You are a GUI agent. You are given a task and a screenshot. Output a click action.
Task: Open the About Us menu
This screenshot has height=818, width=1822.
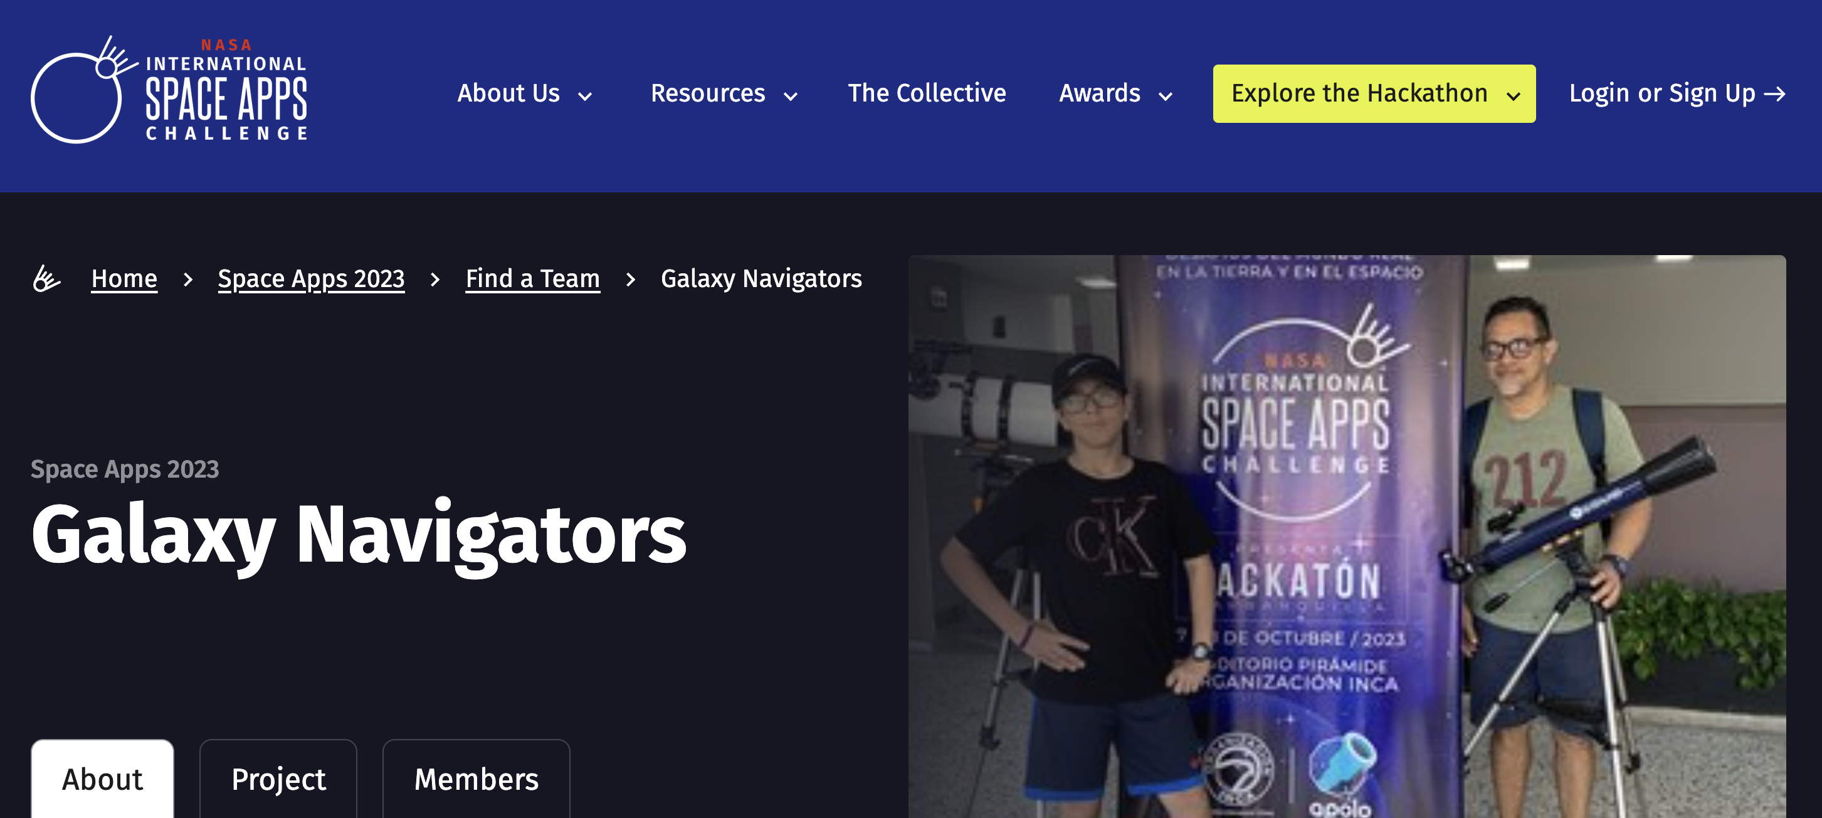525,93
